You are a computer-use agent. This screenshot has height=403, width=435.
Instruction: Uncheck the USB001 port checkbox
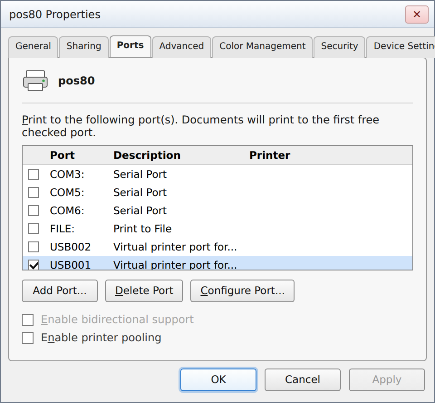click(x=34, y=265)
